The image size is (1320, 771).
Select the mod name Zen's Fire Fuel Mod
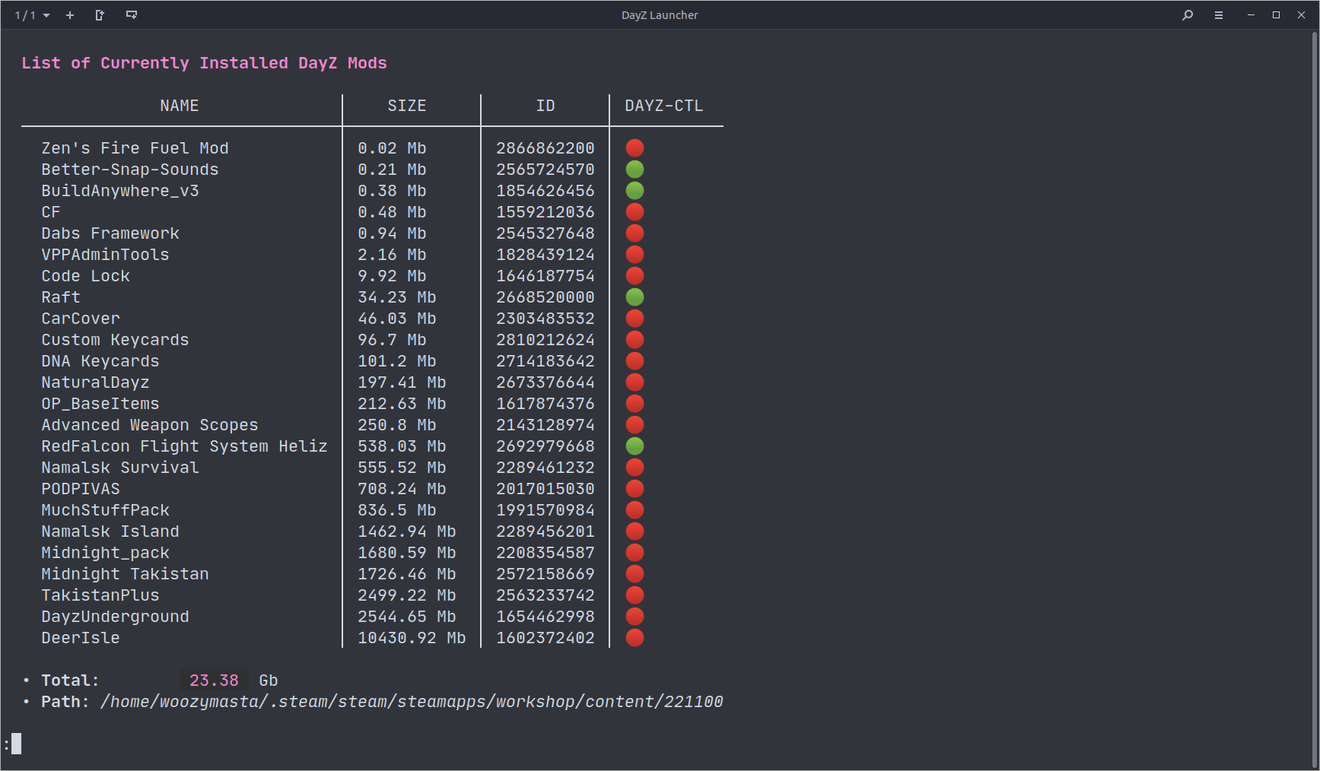pos(135,148)
